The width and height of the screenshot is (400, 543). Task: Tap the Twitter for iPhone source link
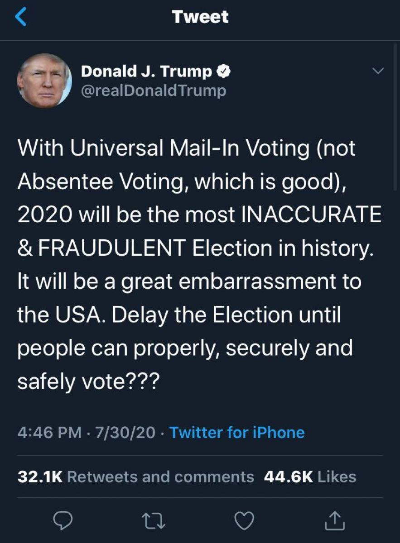coord(237,433)
